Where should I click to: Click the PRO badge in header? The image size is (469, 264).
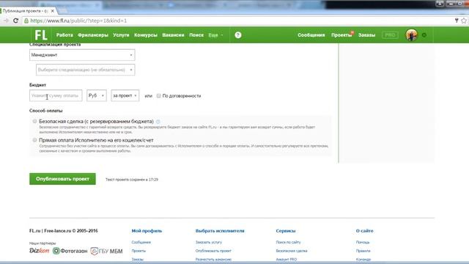coord(390,35)
